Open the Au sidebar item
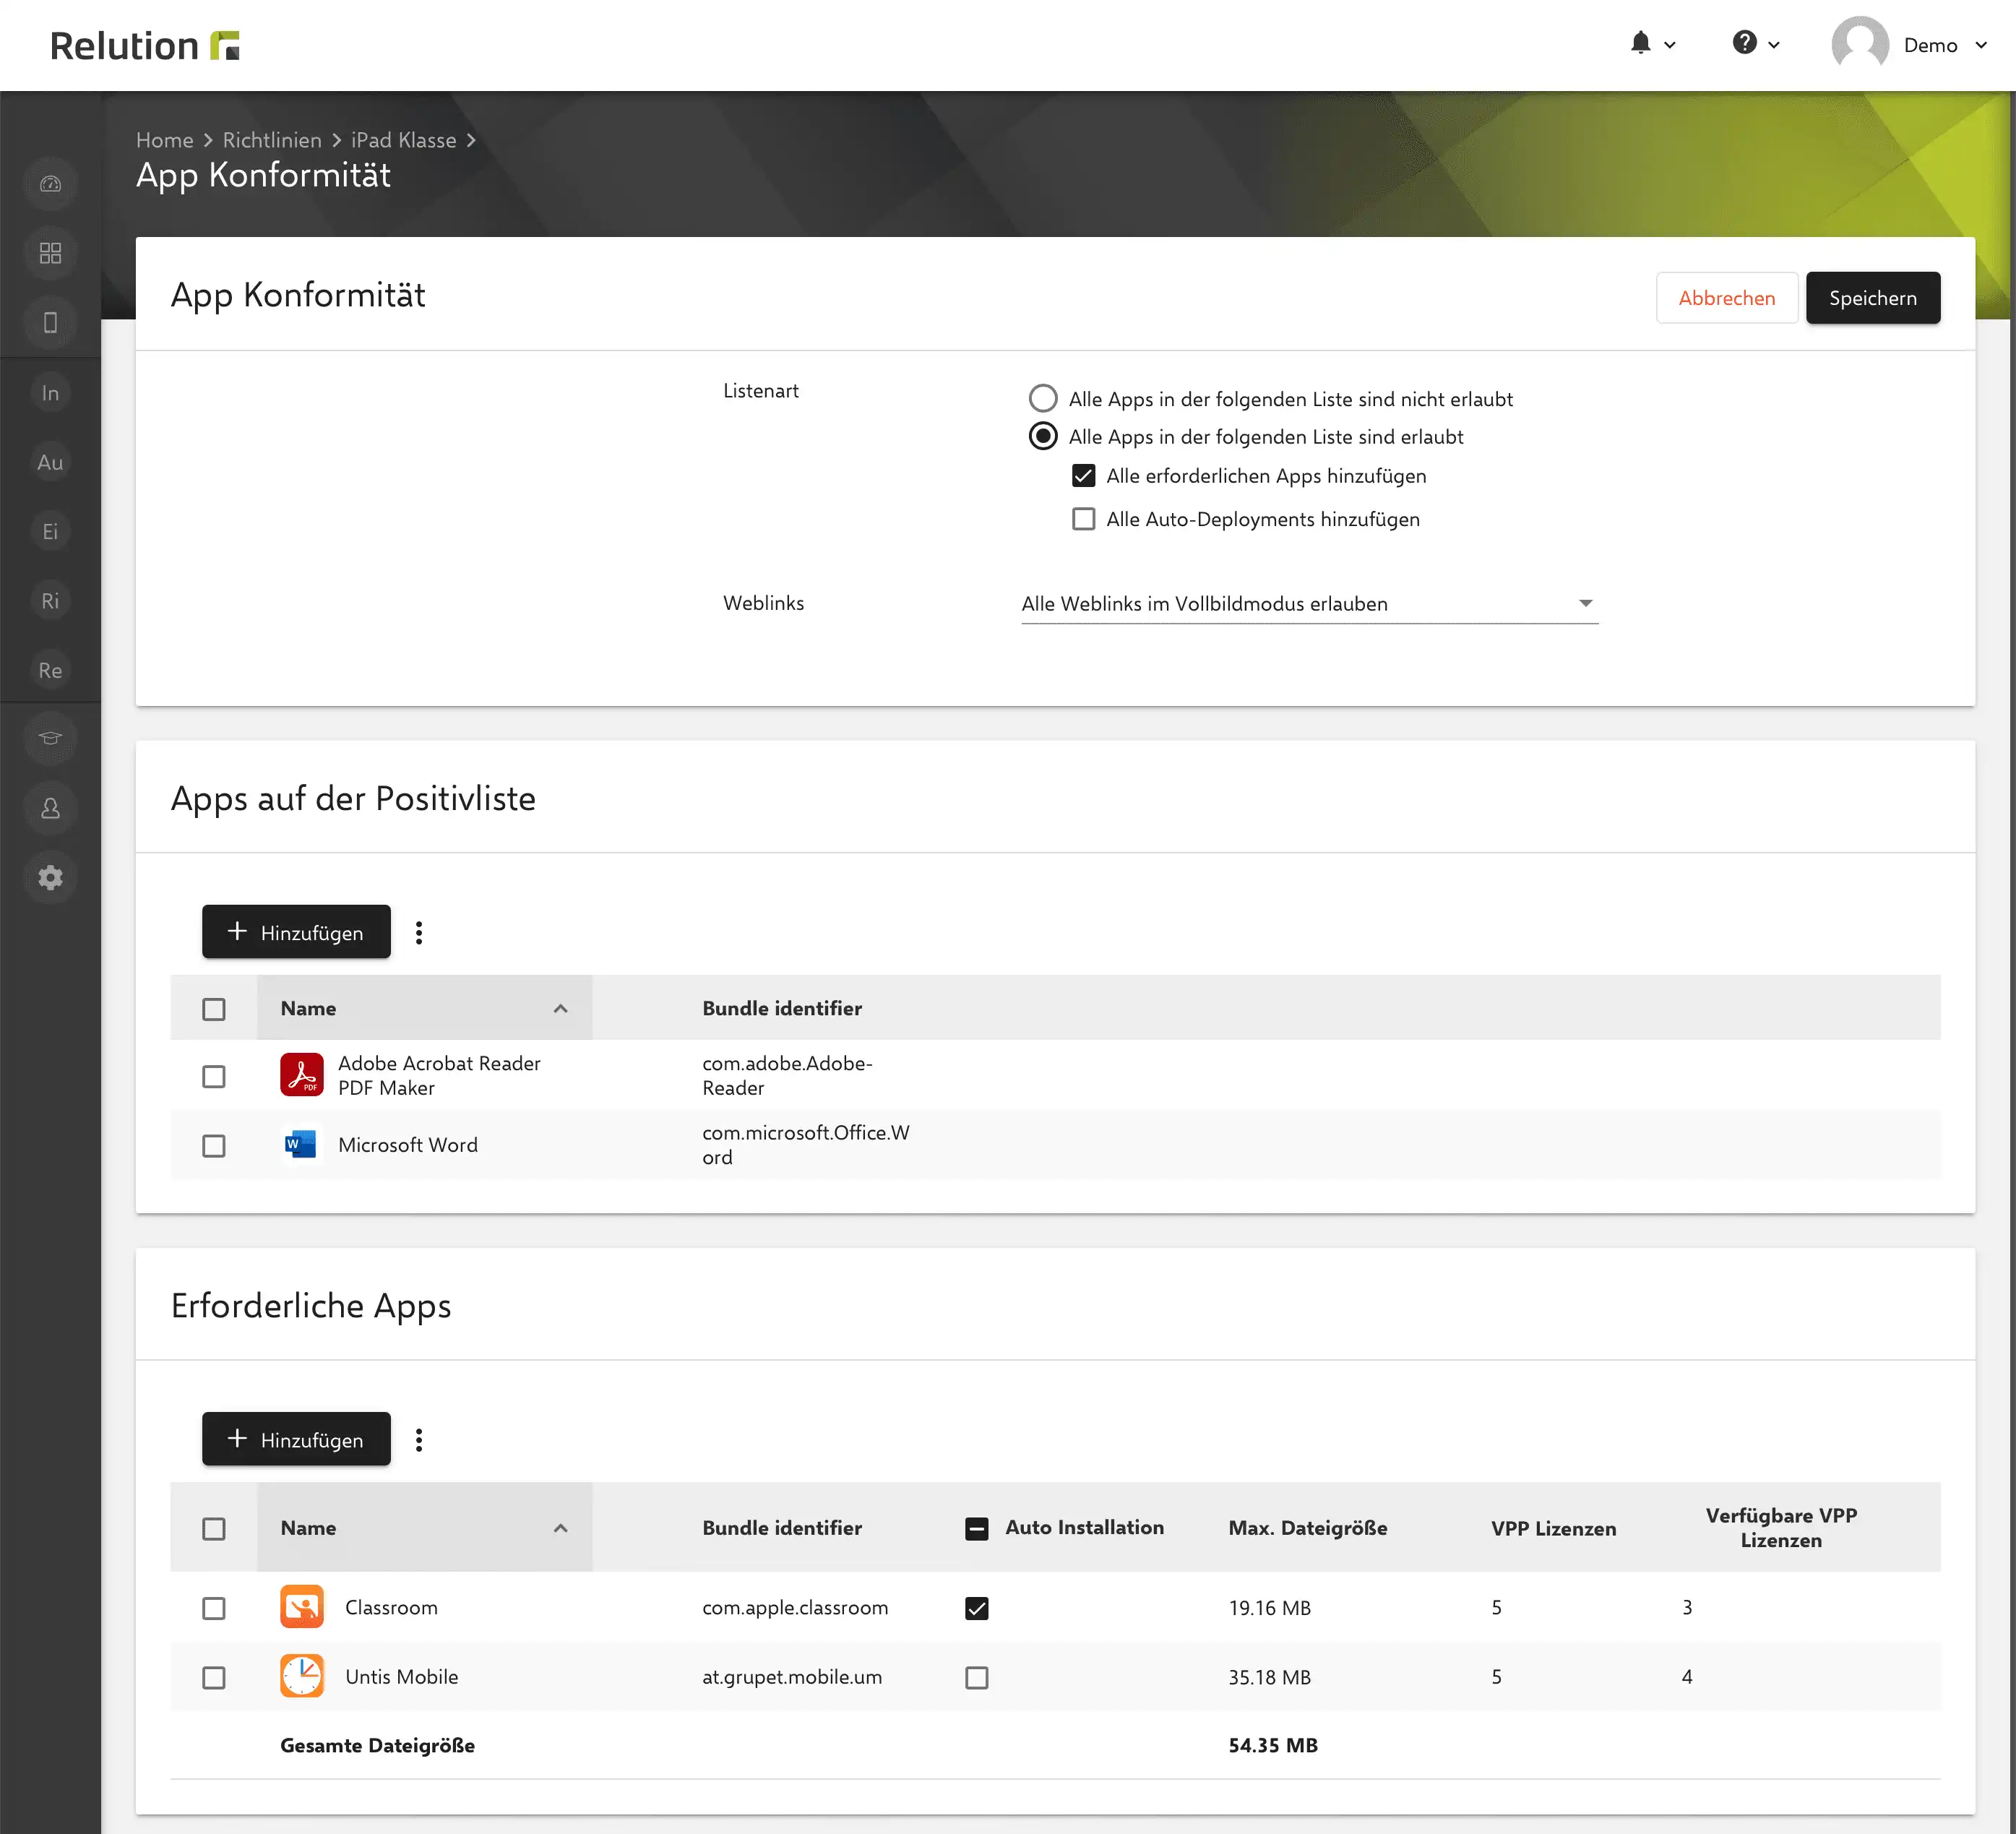The height and width of the screenshot is (1834, 2016). click(x=50, y=462)
